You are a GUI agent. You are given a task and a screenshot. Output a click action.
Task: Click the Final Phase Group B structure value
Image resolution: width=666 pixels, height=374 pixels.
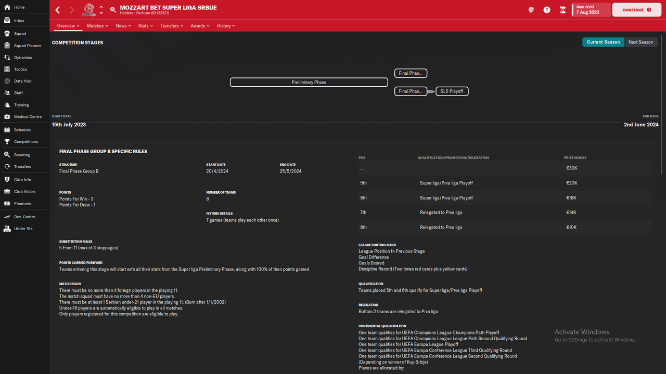[x=79, y=171]
